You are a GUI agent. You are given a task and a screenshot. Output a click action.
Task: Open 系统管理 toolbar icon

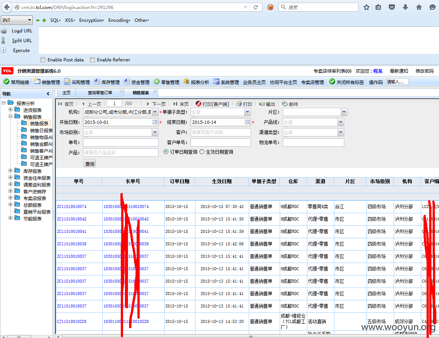click(216, 81)
